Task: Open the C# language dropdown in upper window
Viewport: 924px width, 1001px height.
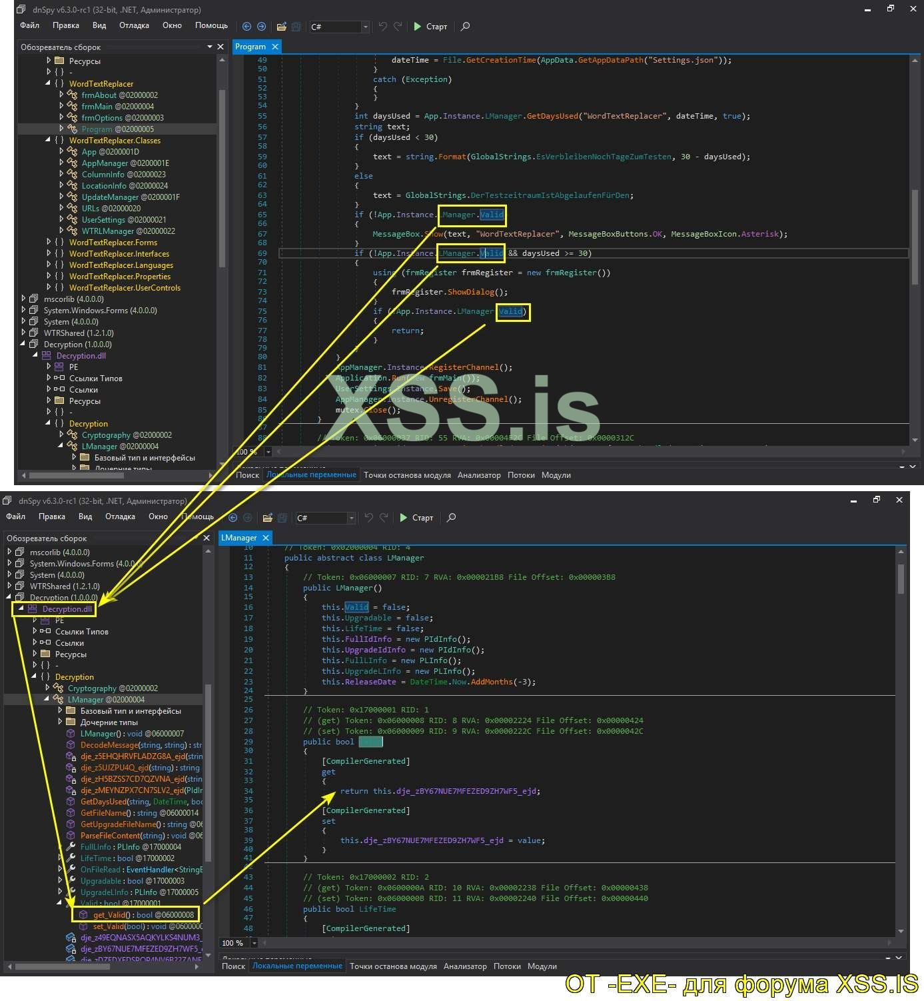Action: click(x=365, y=27)
